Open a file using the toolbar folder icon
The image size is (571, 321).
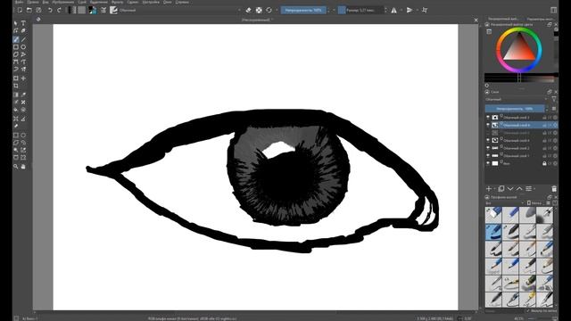pyautogui.click(x=29, y=10)
